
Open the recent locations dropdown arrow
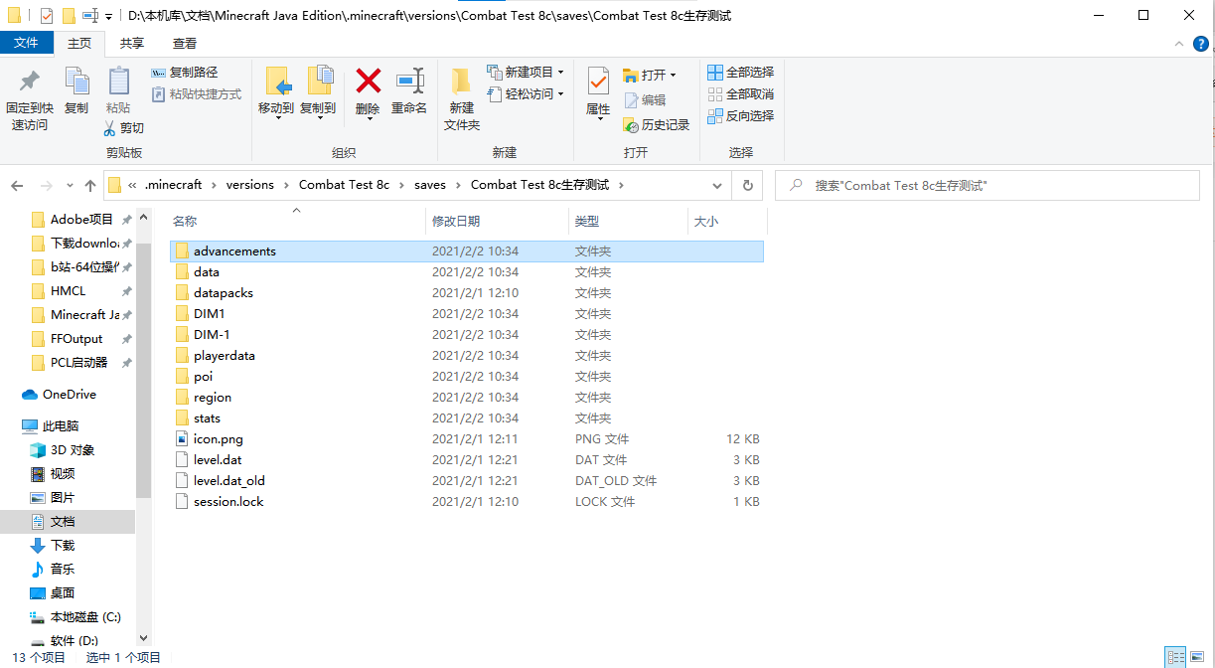[x=70, y=185]
